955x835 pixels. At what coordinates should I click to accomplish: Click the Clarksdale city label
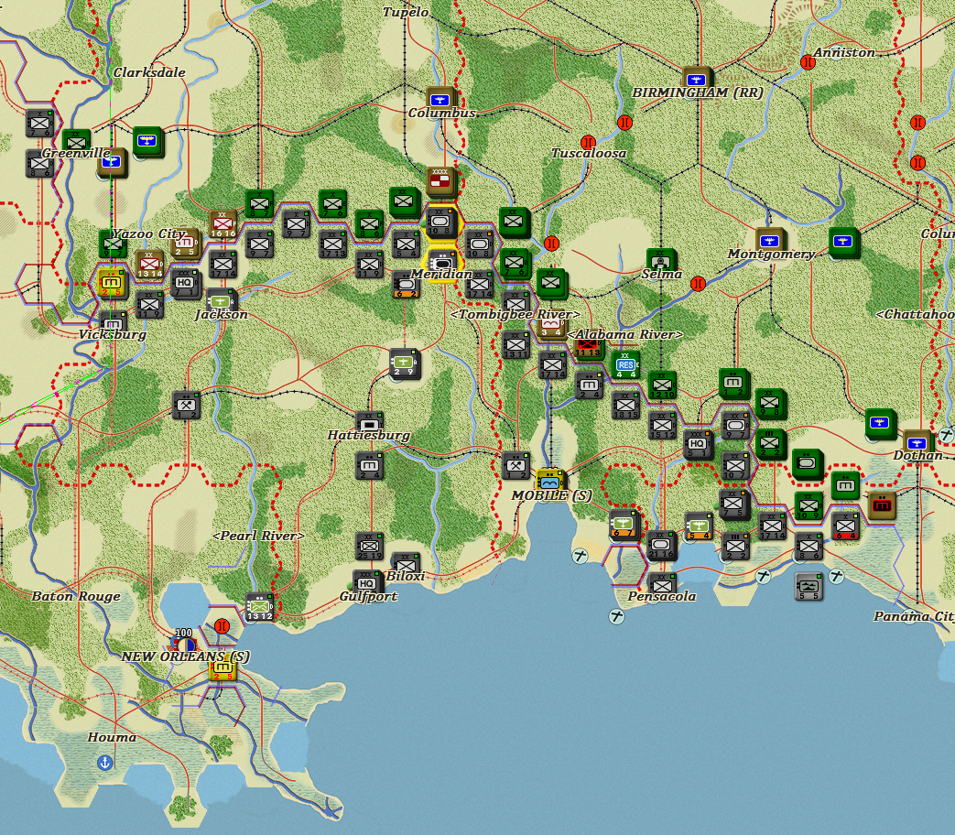149,71
